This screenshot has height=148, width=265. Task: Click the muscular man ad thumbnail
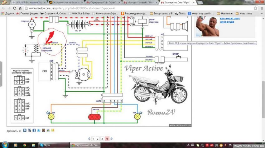pos(207,26)
